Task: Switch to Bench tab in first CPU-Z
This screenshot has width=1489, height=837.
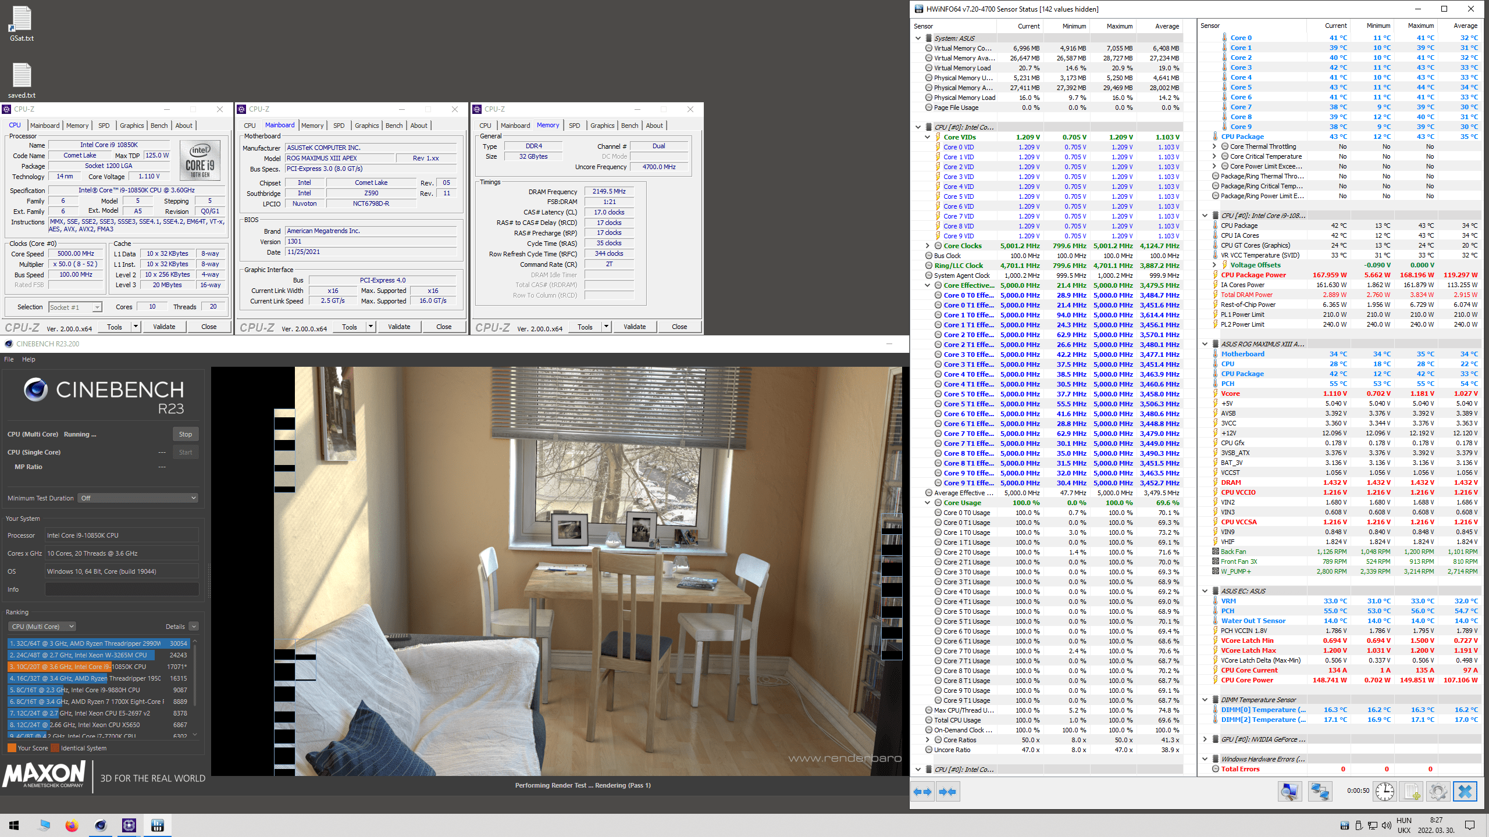Action: coord(159,126)
